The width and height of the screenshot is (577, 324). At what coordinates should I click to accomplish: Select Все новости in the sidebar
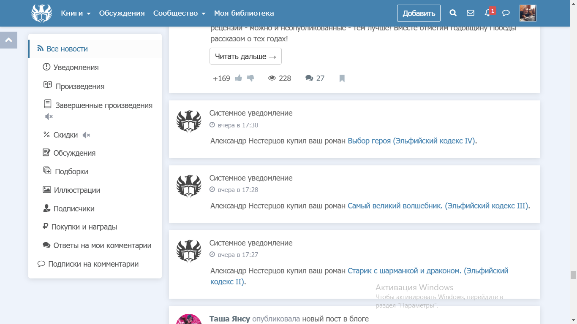click(95, 49)
